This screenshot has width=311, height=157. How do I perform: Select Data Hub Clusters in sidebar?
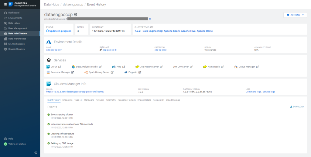(x=20, y=33)
